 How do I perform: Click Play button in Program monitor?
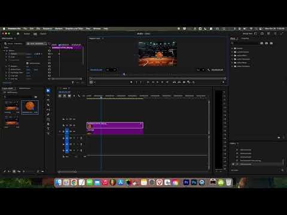point(157,82)
